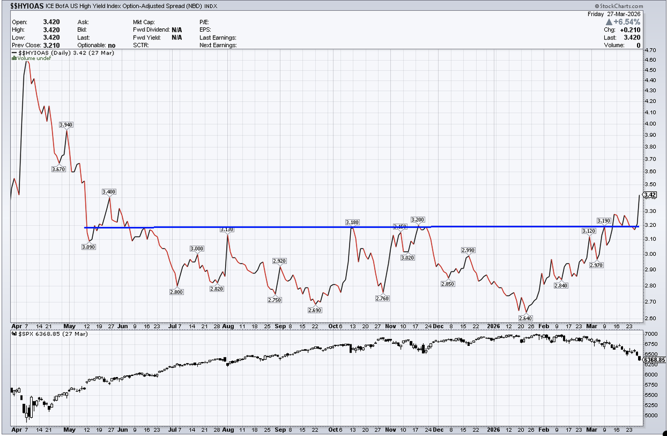Click the 2.840 low label in February
The image size is (667, 436).
(x=560, y=285)
